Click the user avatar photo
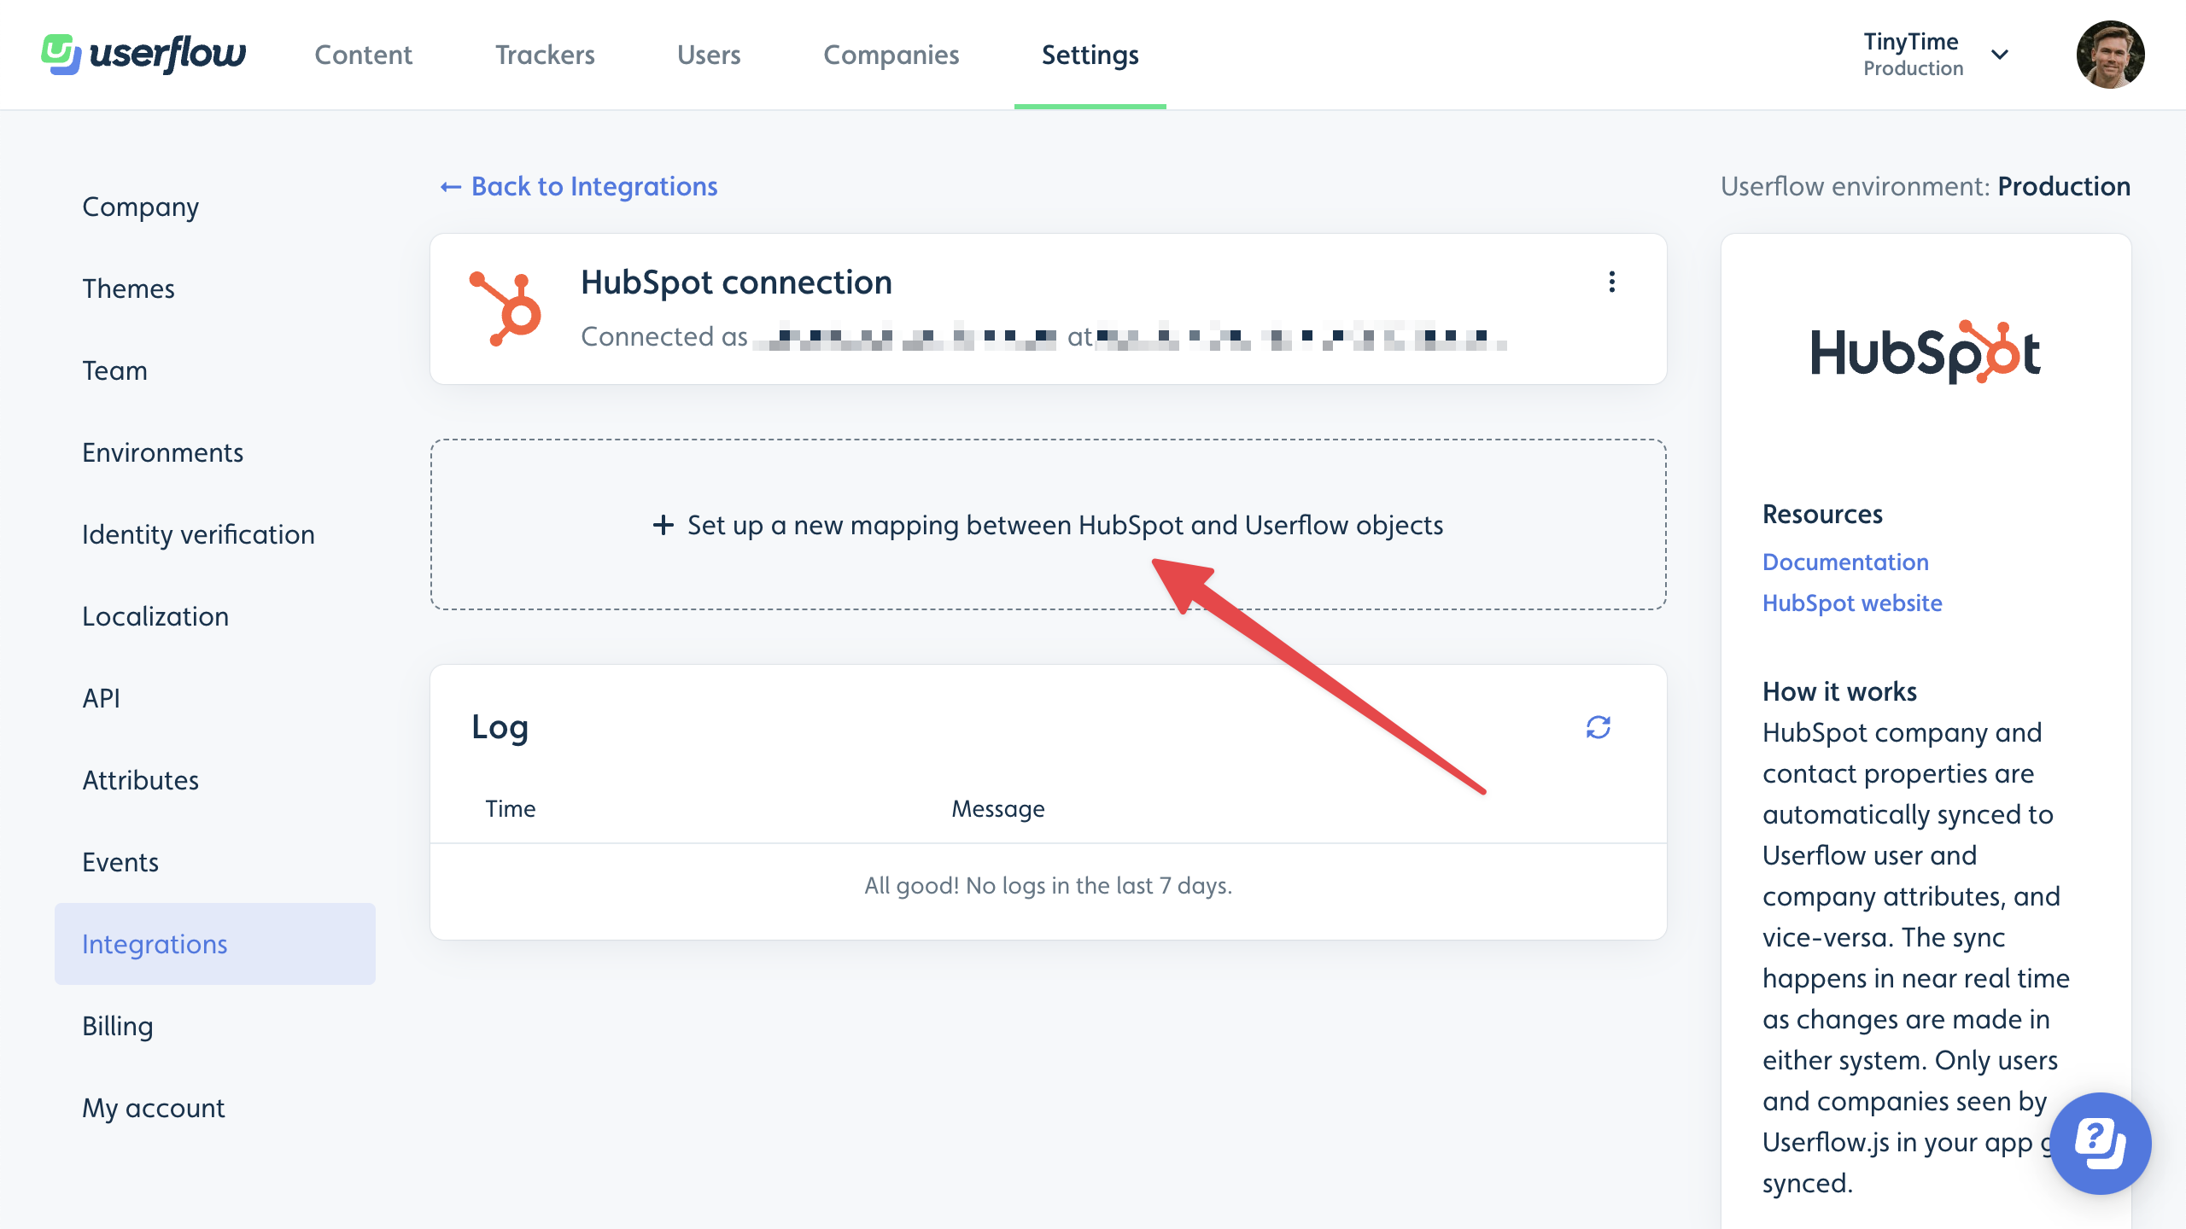Image resolution: width=2186 pixels, height=1229 pixels. [2110, 55]
